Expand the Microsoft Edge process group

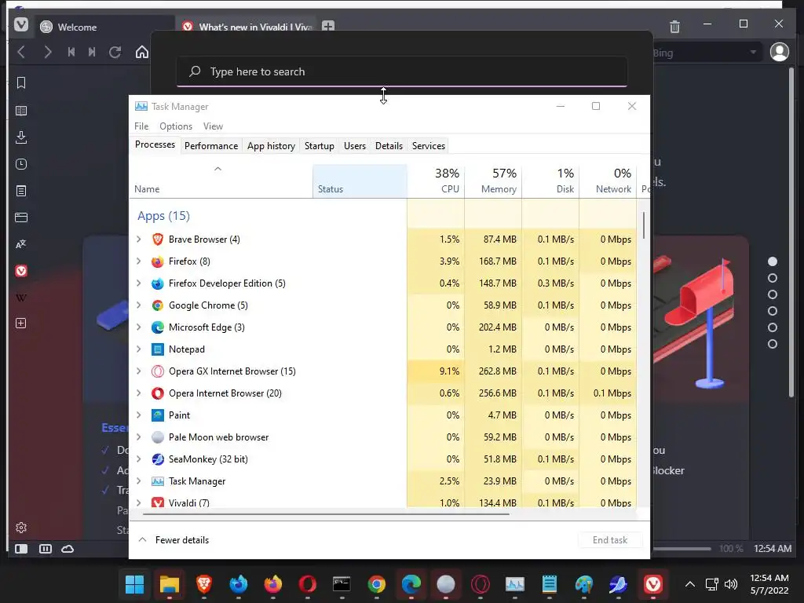point(139,327)
